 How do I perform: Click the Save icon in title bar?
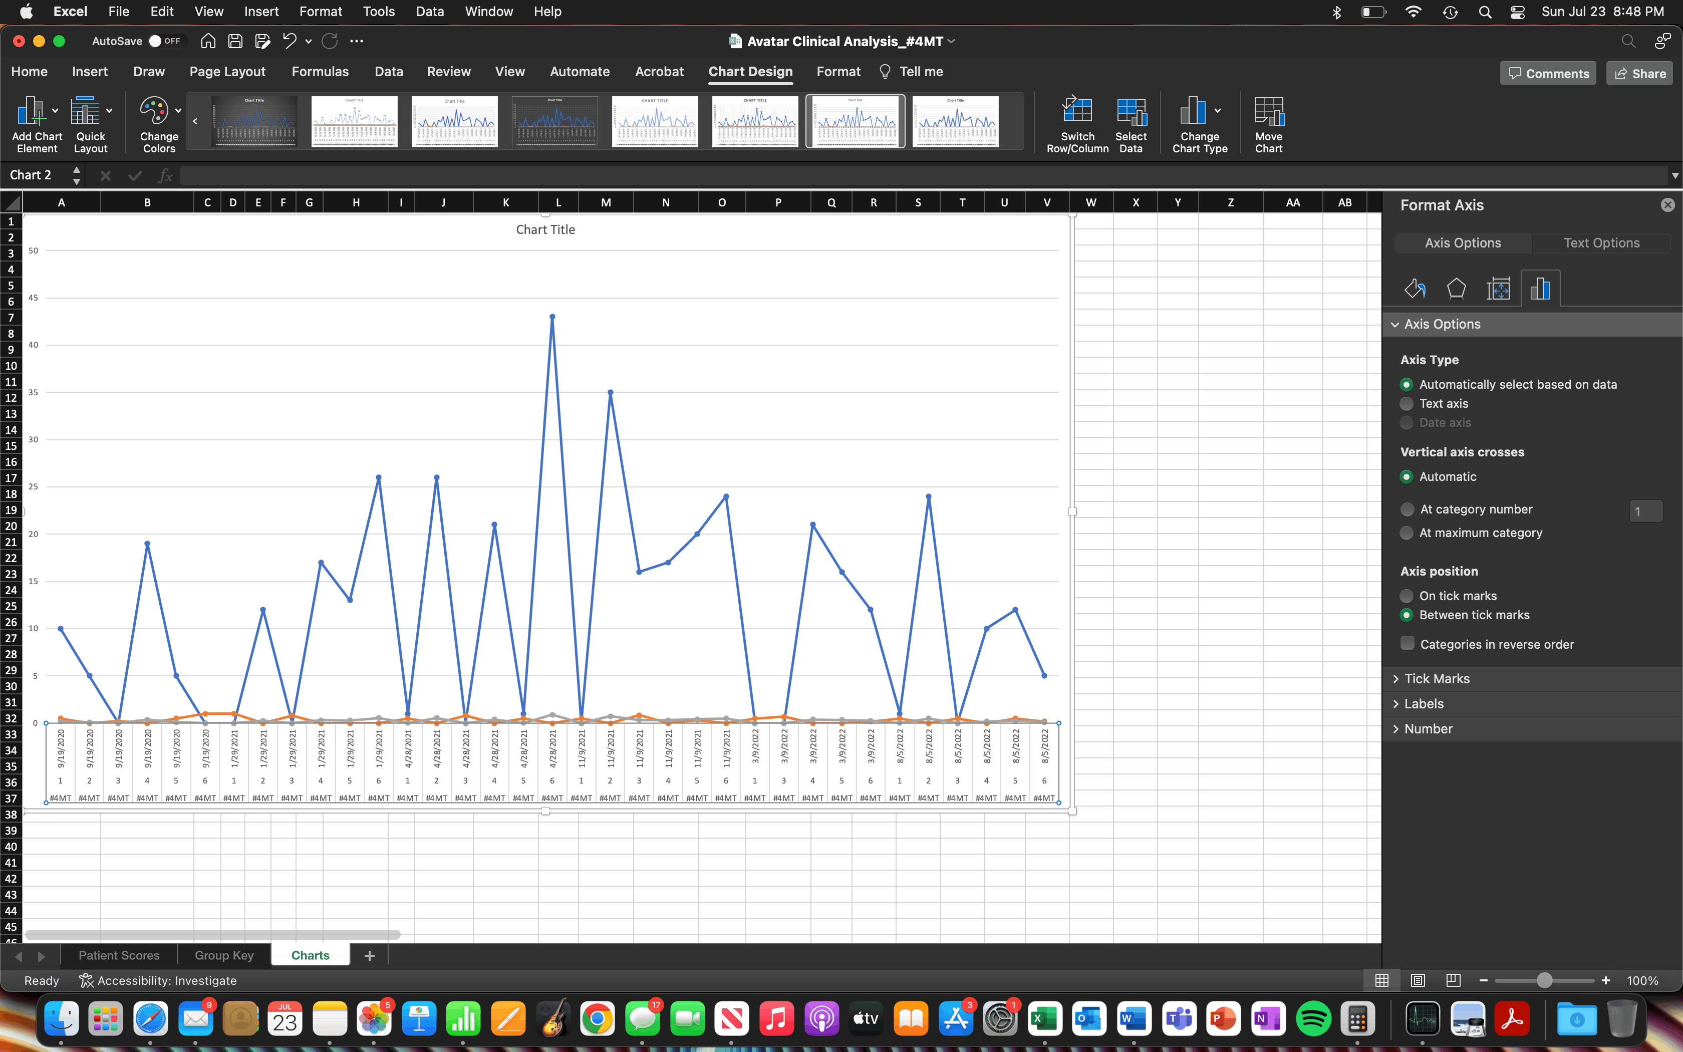(x=235, y=41)
